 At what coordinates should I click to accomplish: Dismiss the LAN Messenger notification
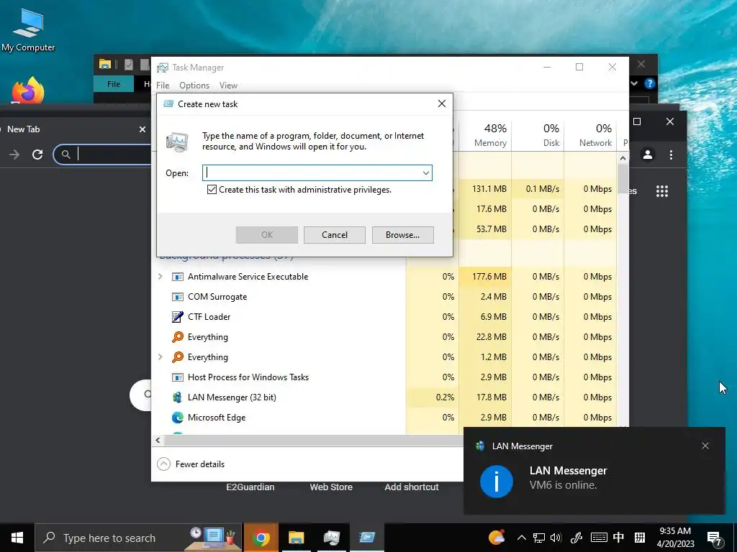705,446
